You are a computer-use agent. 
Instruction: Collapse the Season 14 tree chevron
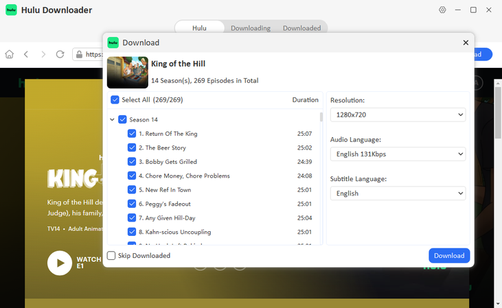click(112, 119)
